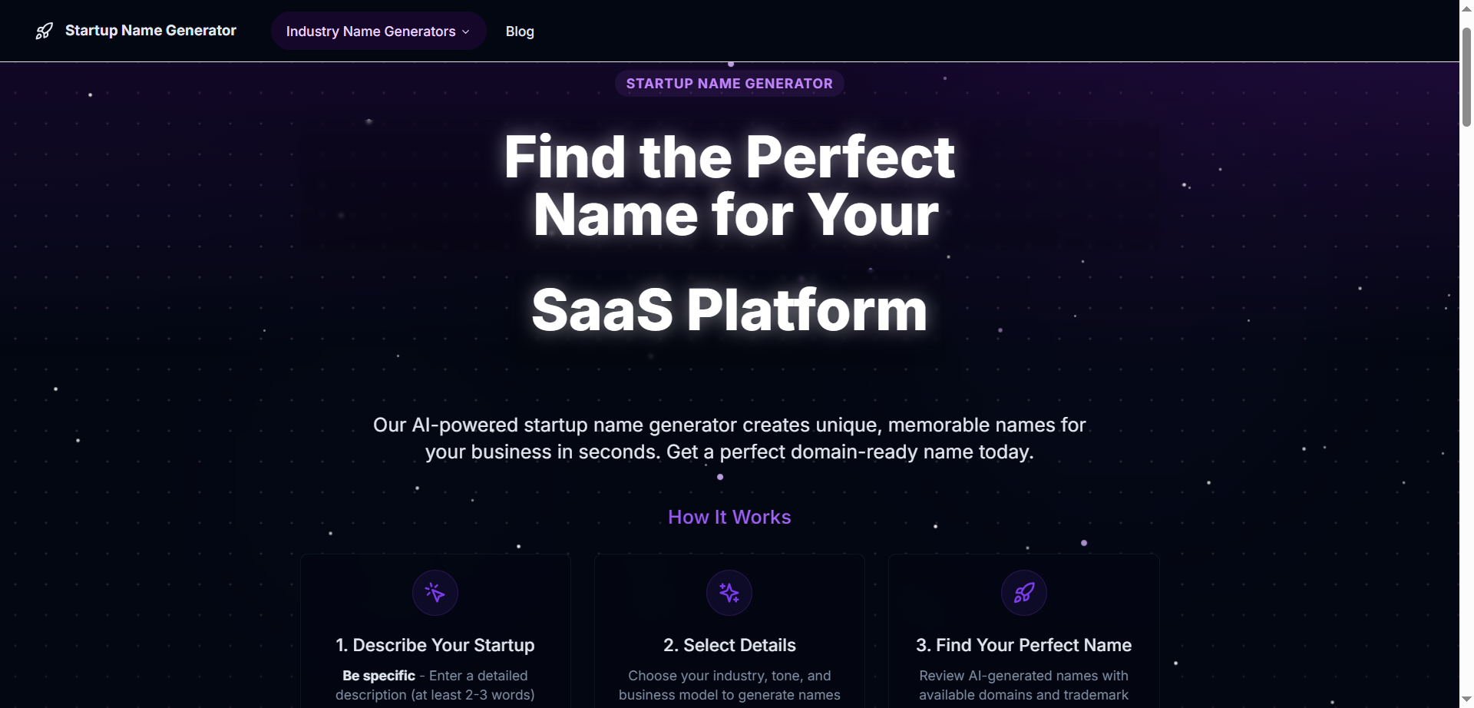This screenshot has height=708, width=1474.
Task: Click the purple circle behind the rocket step icon
Action: point(1023,592)
